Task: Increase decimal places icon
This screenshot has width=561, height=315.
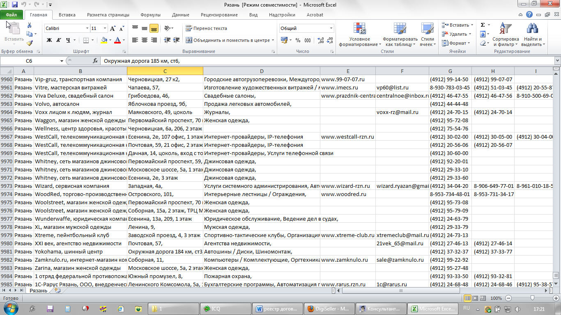Action: click(321, 40)
